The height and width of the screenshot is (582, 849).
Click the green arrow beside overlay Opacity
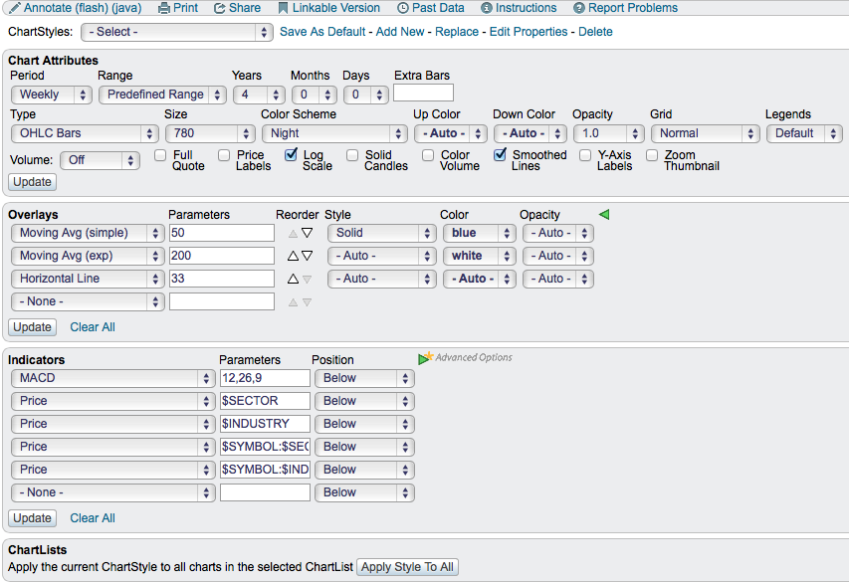point(603,214)
